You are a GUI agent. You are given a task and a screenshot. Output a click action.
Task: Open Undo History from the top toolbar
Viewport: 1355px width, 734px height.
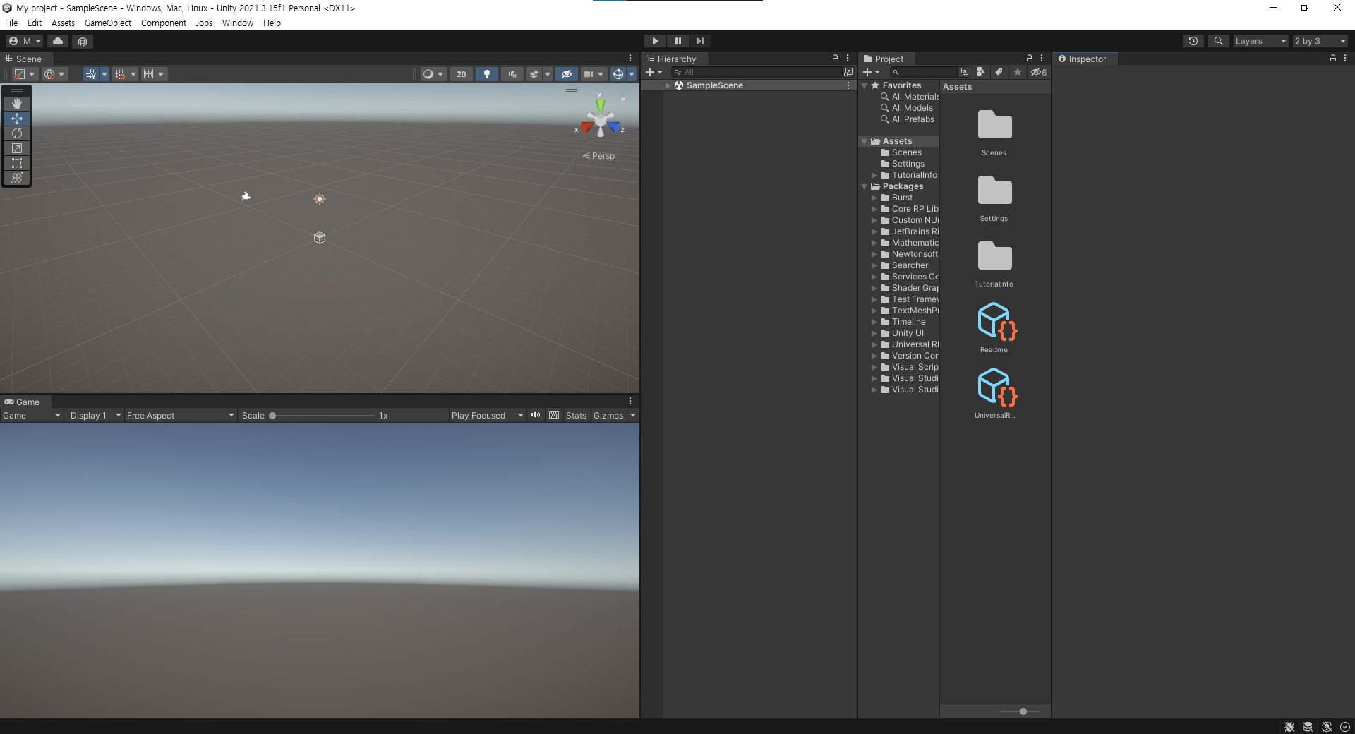[1193, 41]
